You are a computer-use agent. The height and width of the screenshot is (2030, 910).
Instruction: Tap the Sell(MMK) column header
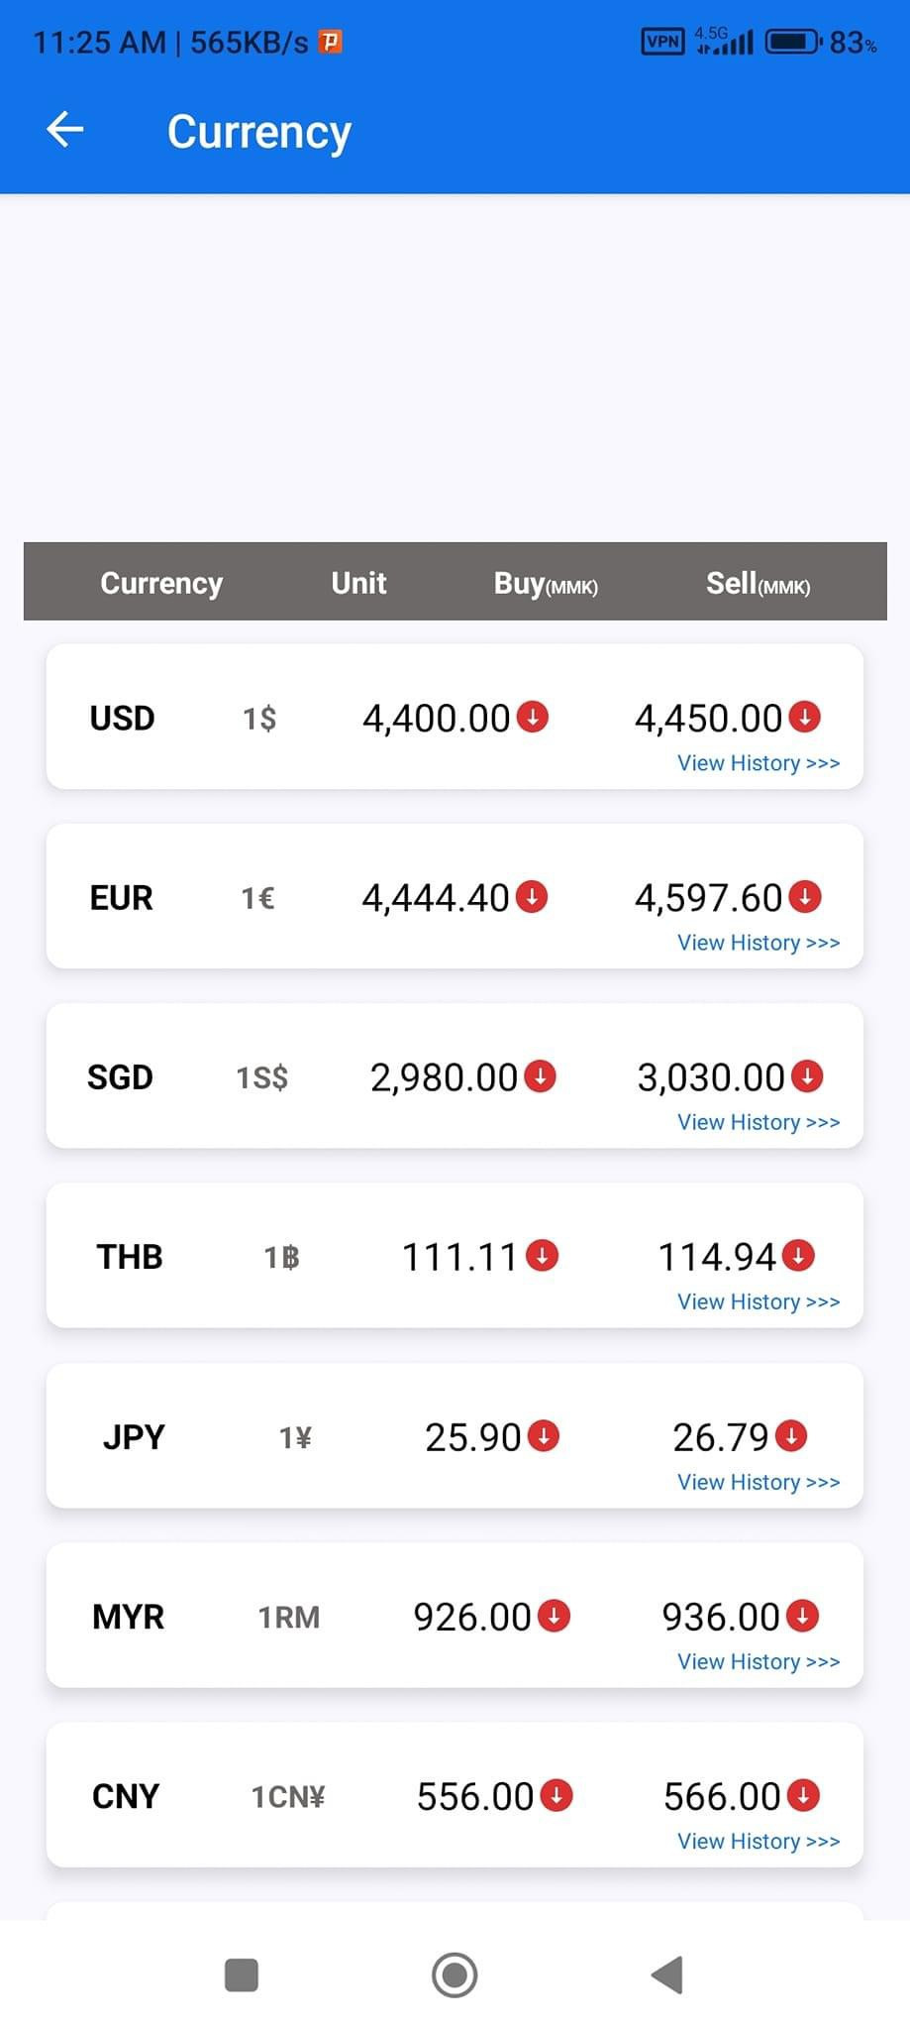(758, 583)
